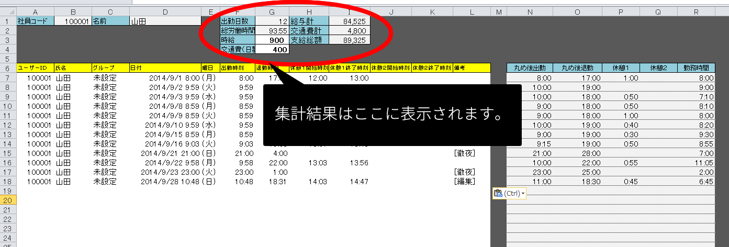Click the [徹夜] remark in row 15

point(465,153)
